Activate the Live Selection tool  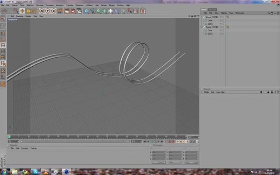click(x=16, y=11)
